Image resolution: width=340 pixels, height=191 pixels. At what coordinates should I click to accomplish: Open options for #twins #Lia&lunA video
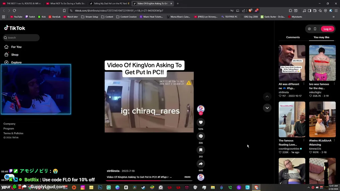coord(334,141)
